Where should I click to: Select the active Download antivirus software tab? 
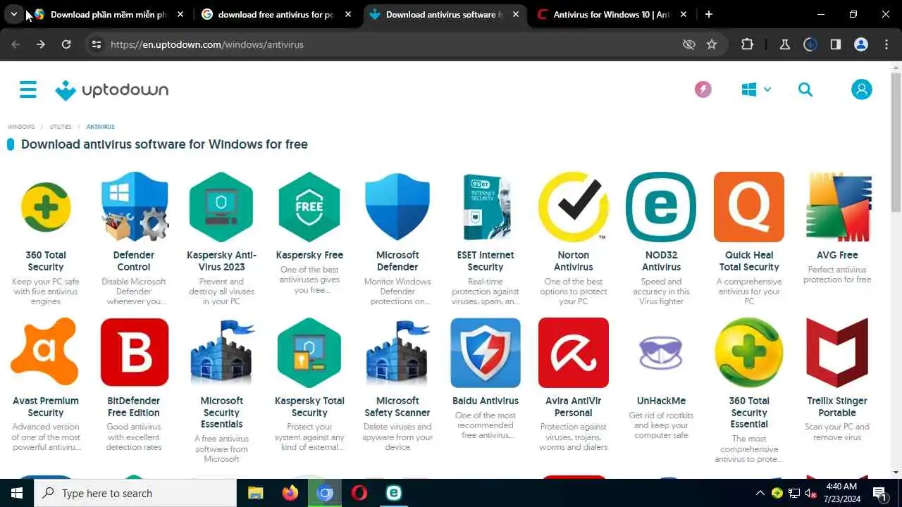[x=444, y=14]
